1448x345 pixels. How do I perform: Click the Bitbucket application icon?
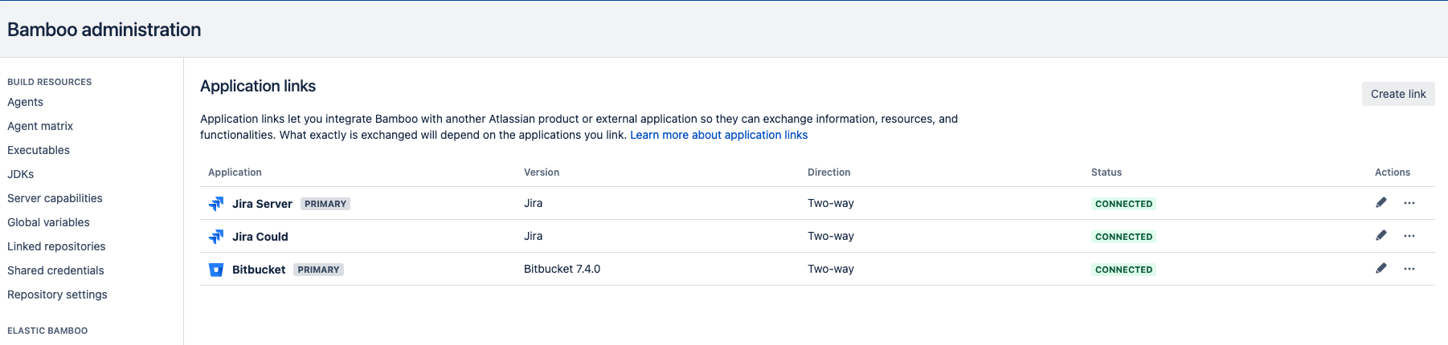pos(216,270)
